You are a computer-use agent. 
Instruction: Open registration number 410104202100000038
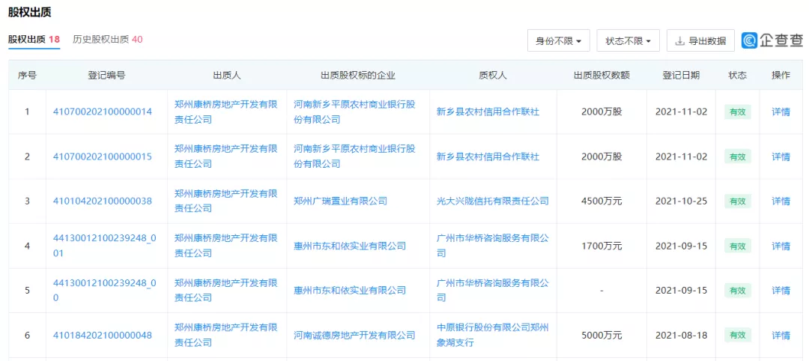point(103,201)
